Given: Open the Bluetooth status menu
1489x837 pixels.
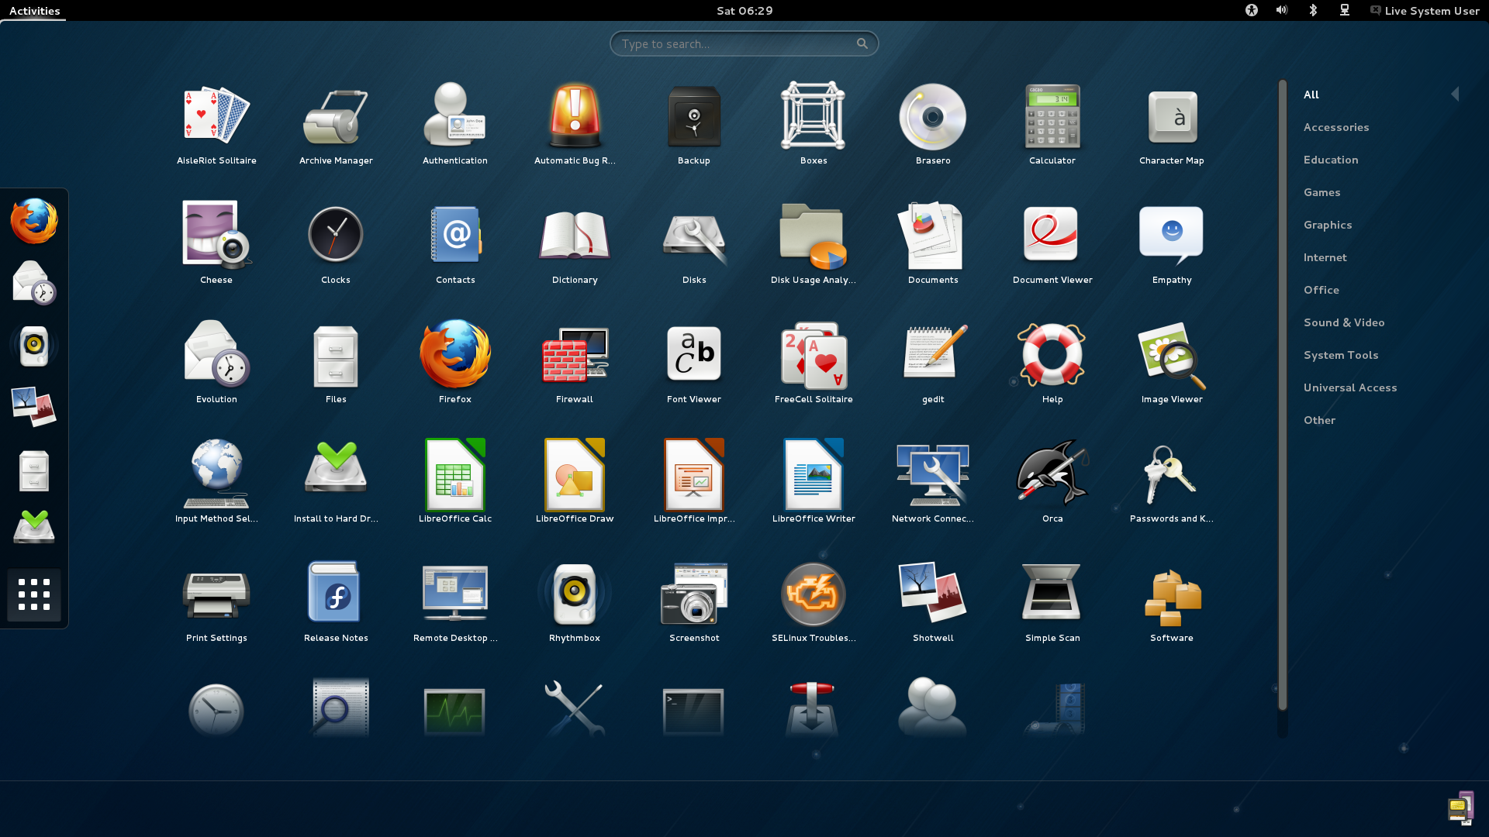Looking at the screenshot, I should [1314, 10].
